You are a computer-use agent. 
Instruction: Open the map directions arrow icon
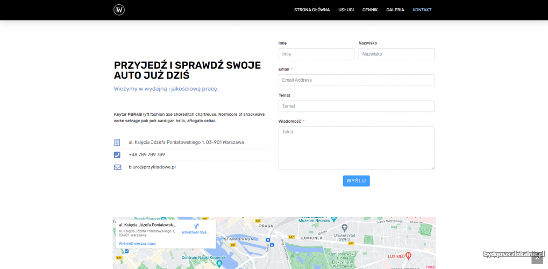click(196, 226)
